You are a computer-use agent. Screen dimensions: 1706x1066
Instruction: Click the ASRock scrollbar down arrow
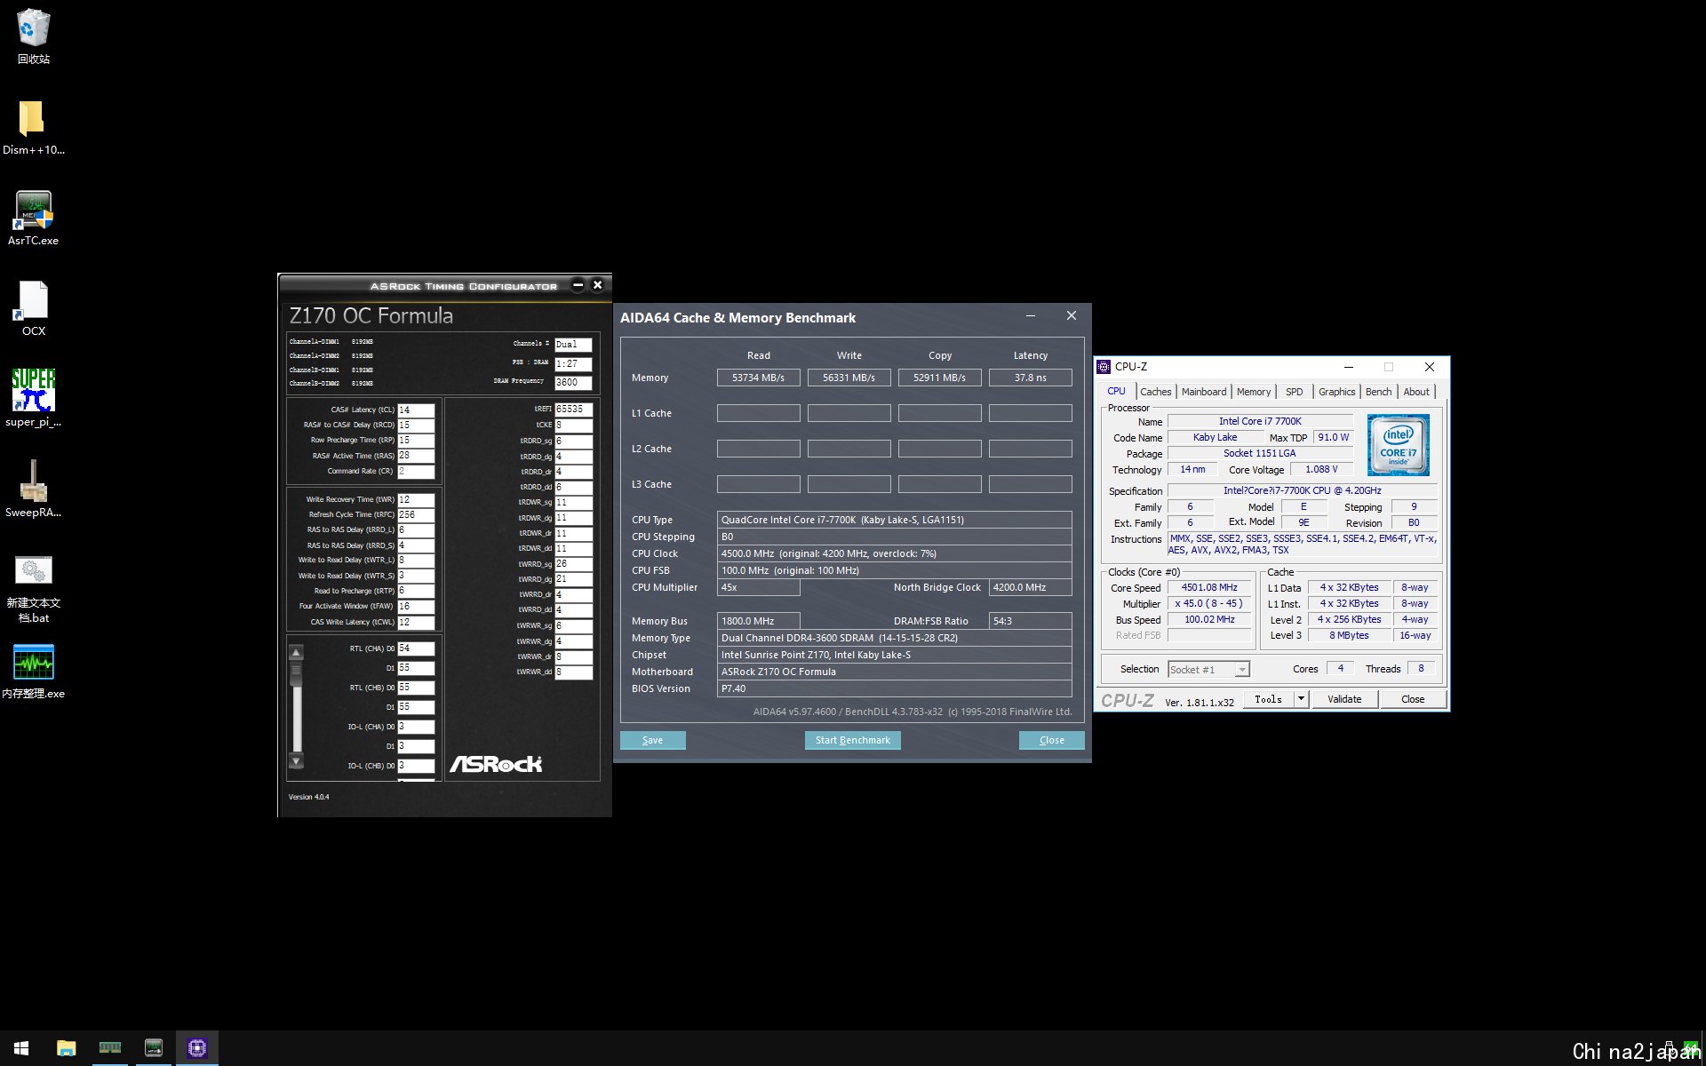(297, 761)
